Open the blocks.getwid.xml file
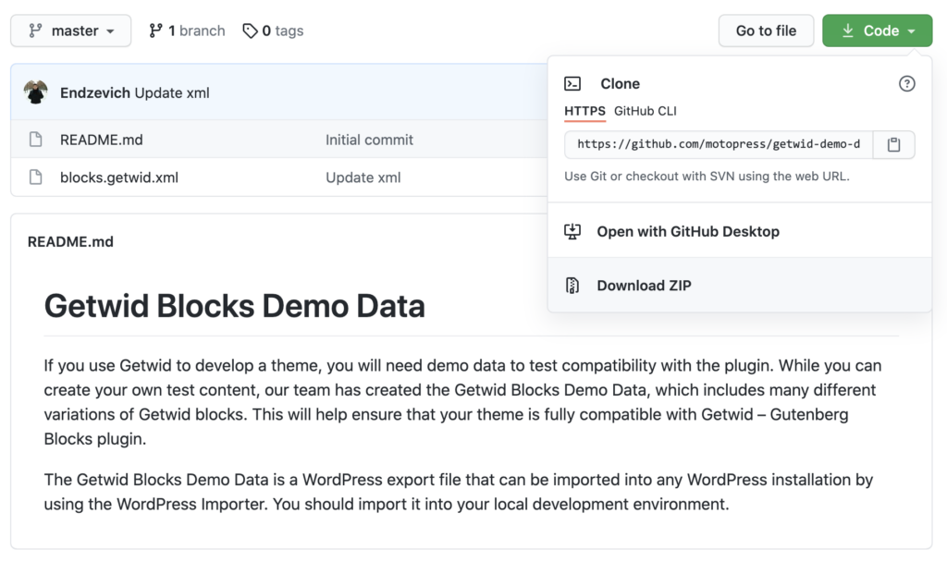The width and height of the screenshot is (947, 574). 119,177
